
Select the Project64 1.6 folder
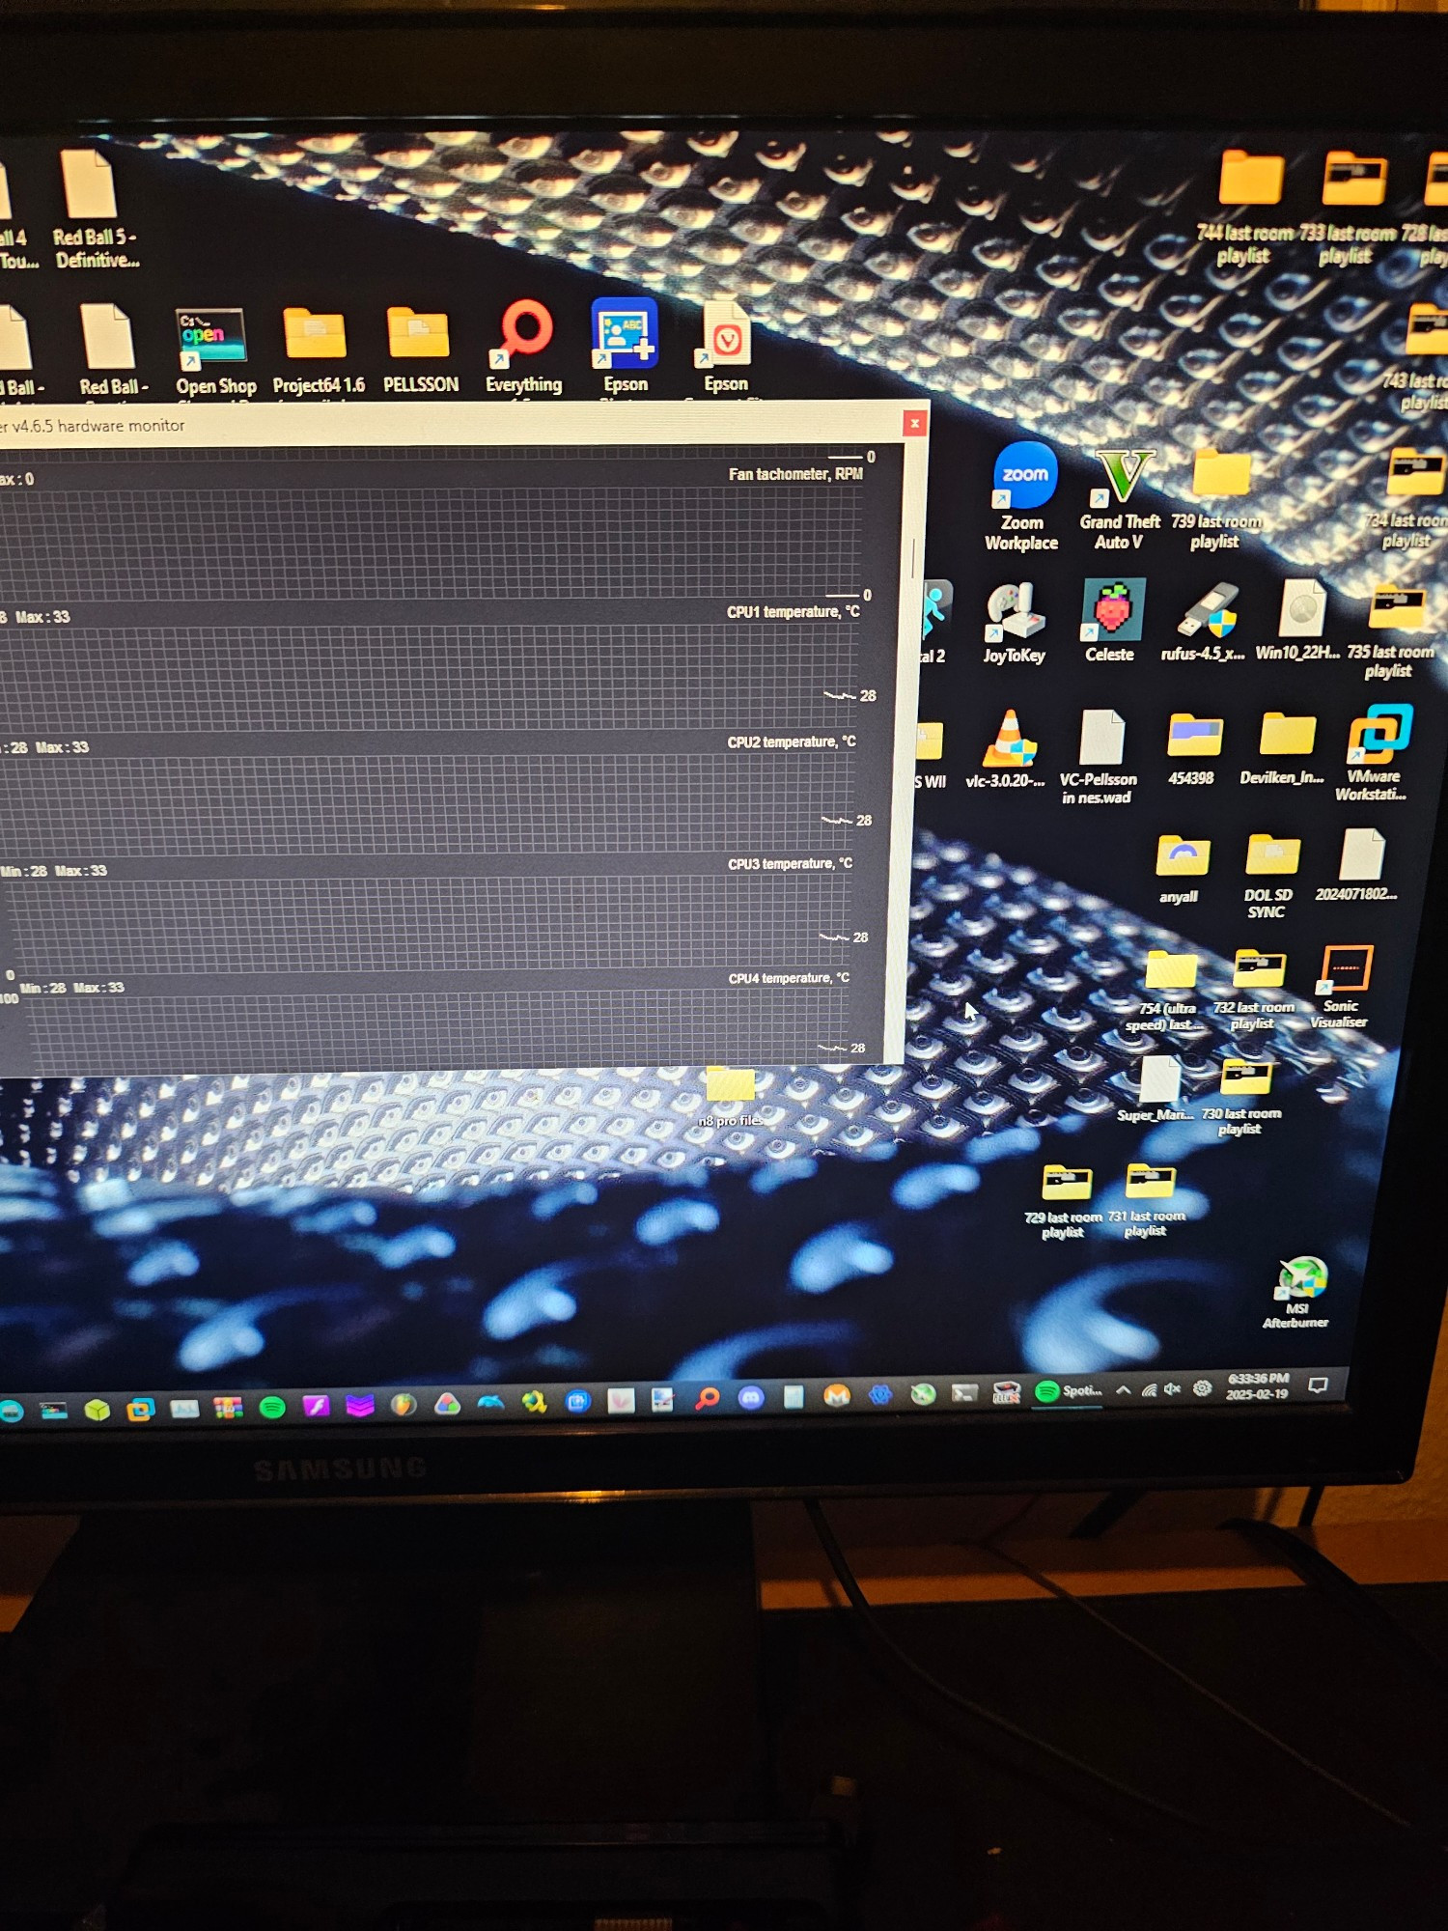pyautogui.click(x=318, y=351)
